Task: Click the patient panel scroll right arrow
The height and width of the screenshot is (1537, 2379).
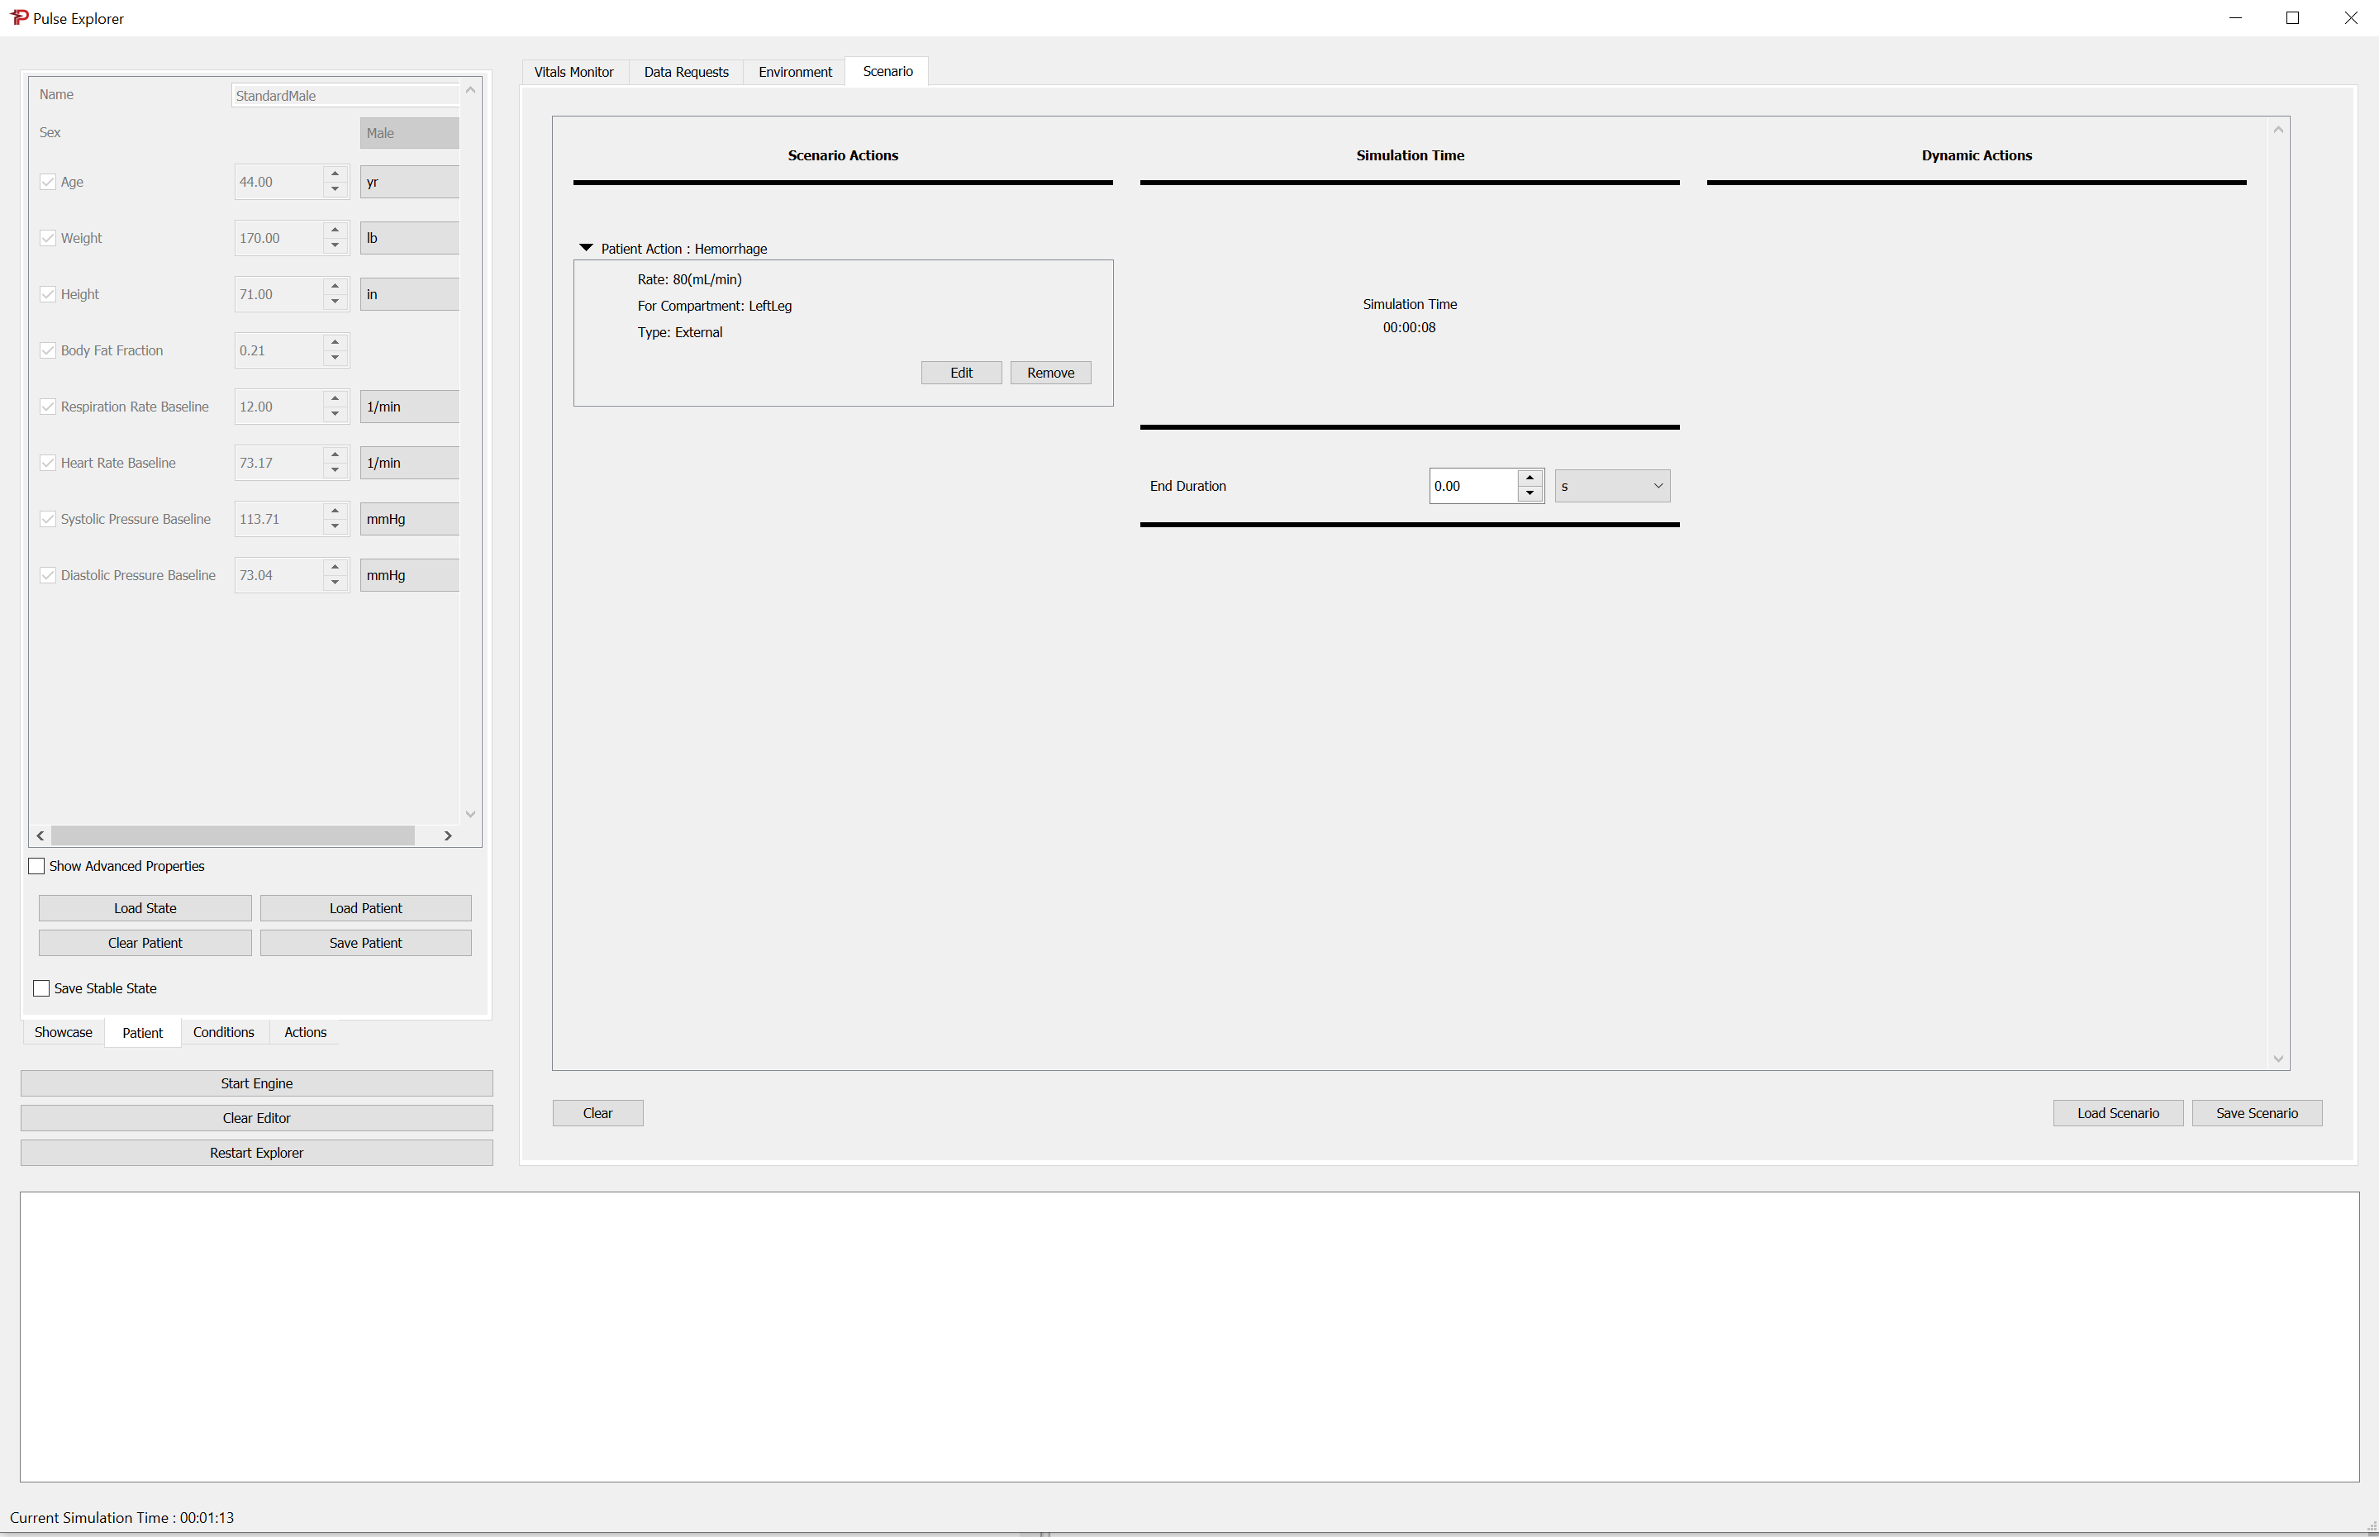Action: (x=448, y=835)
